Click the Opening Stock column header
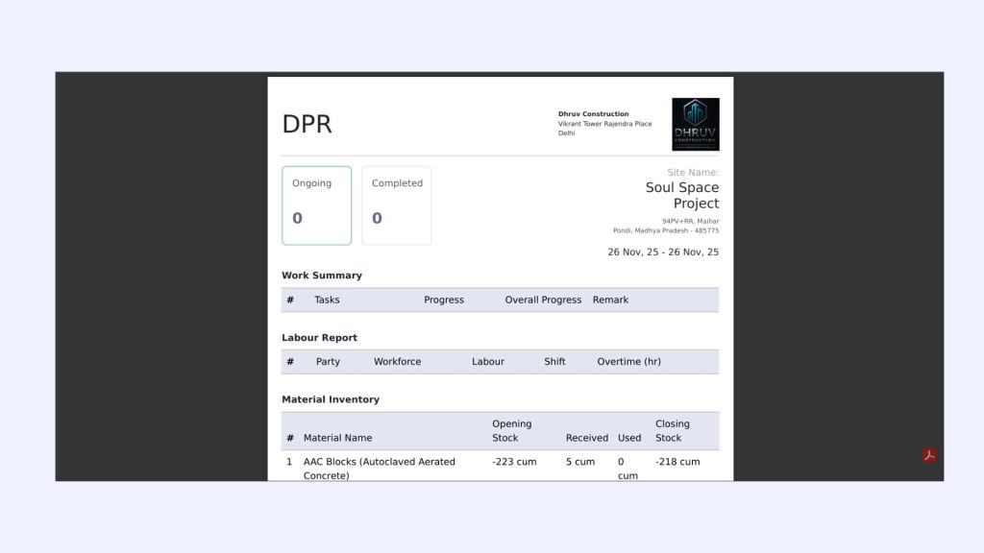This screenshot has width=984, height=553. point(511,431)
